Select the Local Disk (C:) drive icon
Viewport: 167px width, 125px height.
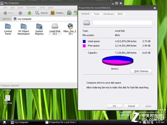click(x=55, y=29)
